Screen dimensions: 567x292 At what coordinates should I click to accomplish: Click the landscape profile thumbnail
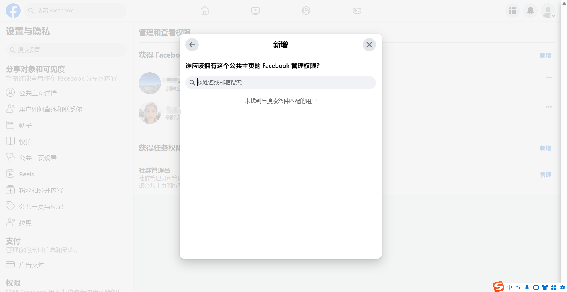(150, 83)
